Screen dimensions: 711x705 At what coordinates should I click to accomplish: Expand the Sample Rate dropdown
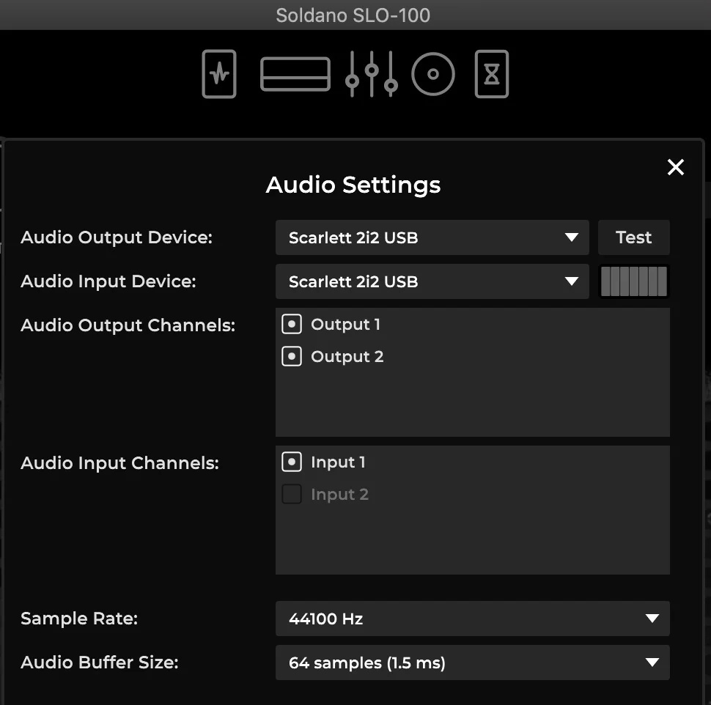pos(473,619)
